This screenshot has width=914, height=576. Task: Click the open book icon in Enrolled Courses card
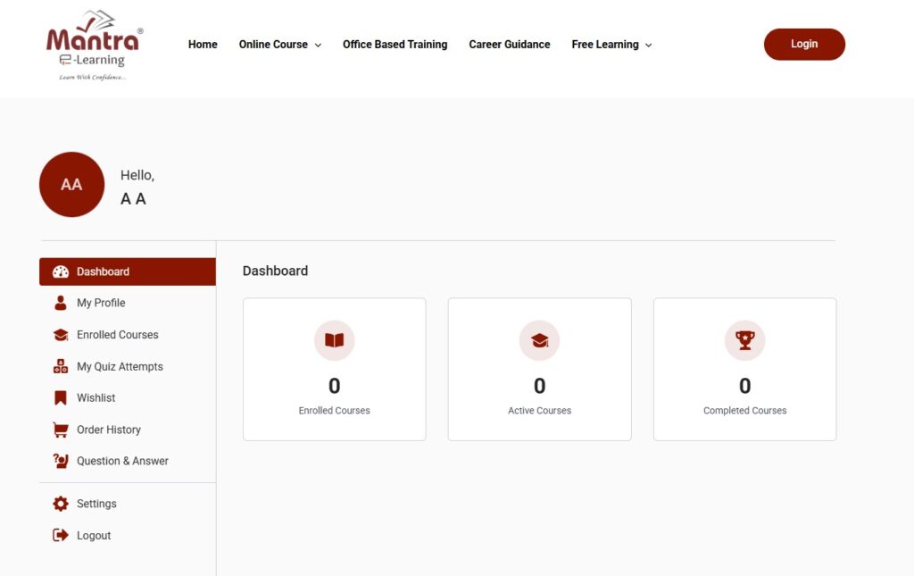click(334, 340)
